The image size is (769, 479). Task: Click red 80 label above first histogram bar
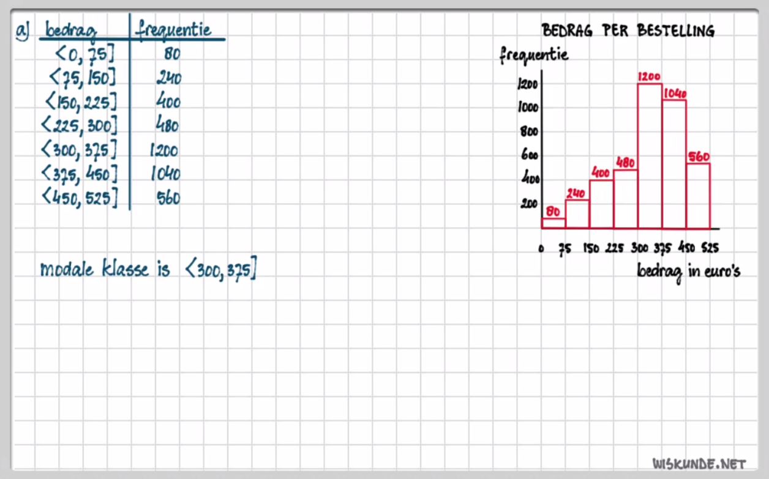tap(553, 212)
